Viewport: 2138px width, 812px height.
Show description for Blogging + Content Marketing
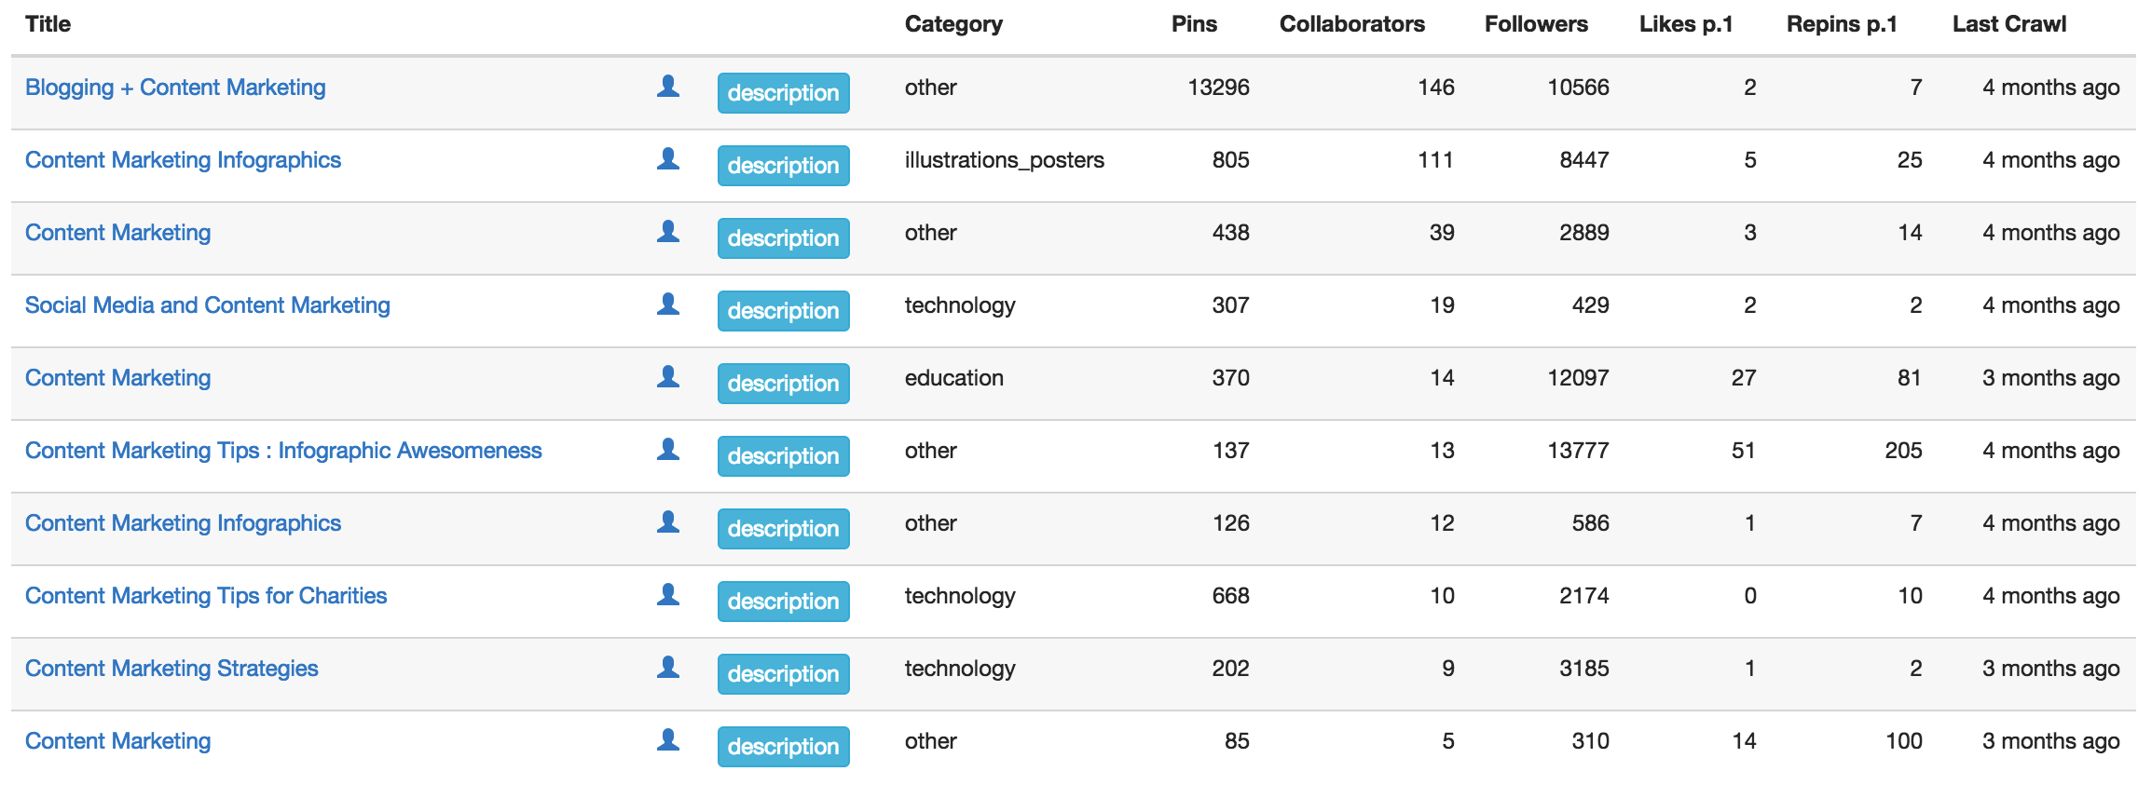tap(783, 93)
